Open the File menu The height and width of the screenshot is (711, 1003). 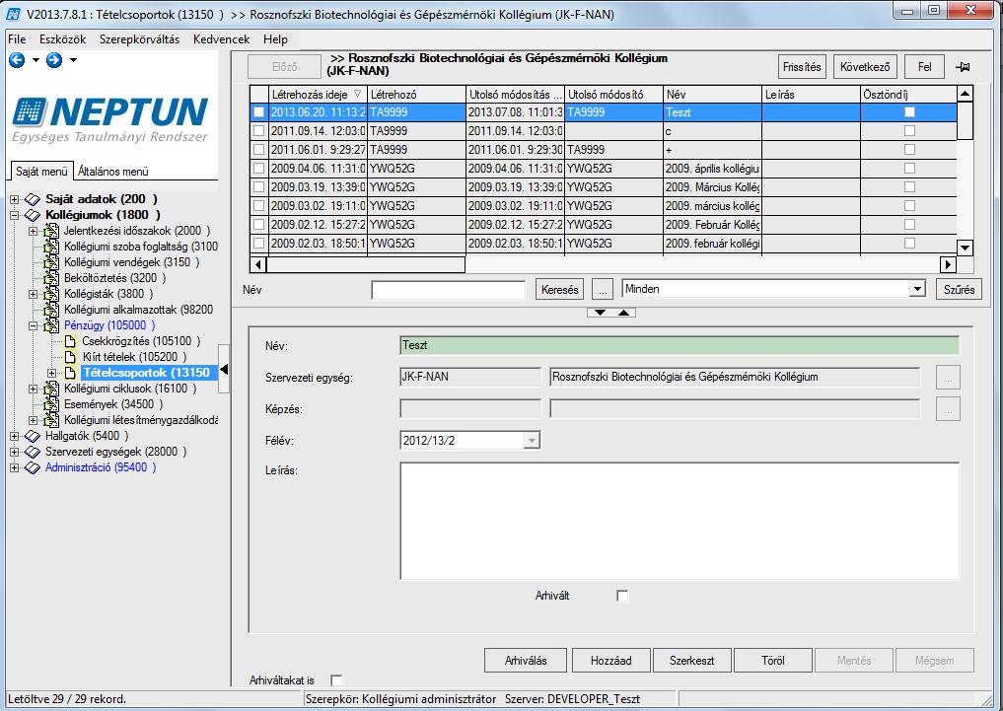point(17,39)
